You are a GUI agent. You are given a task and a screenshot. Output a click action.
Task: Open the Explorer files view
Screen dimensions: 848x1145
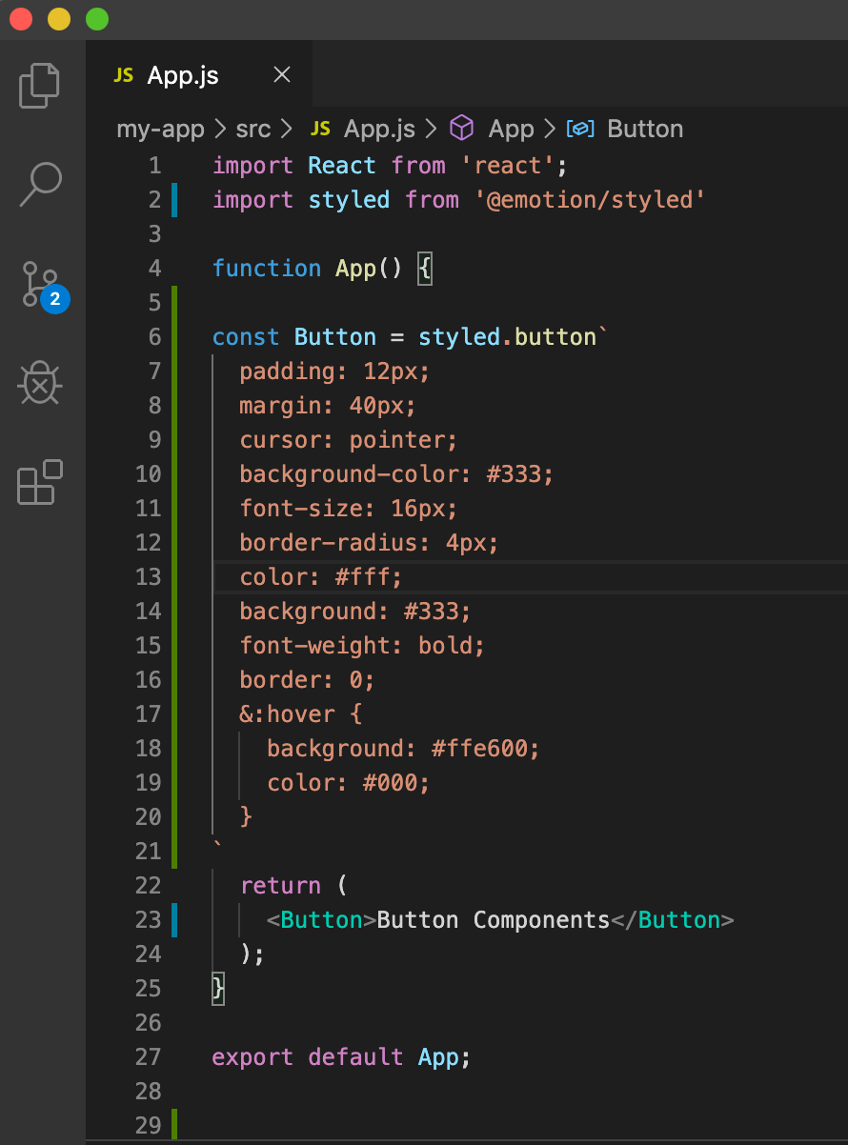[40, 86]
